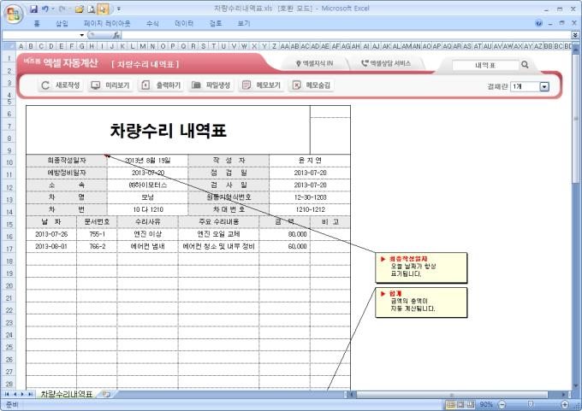
Task: Click the 내역표 search field
Action: coord(485,65)
